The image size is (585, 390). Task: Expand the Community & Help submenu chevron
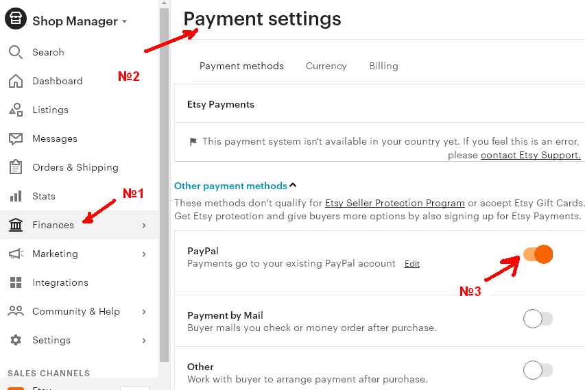[x=144, y=312]
